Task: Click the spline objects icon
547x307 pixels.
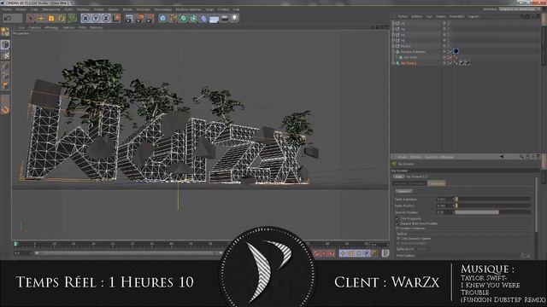Action: click(173, 18)
